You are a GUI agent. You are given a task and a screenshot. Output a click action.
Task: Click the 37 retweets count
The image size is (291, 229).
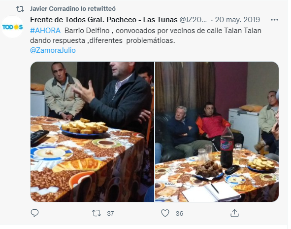click(110, 213)
